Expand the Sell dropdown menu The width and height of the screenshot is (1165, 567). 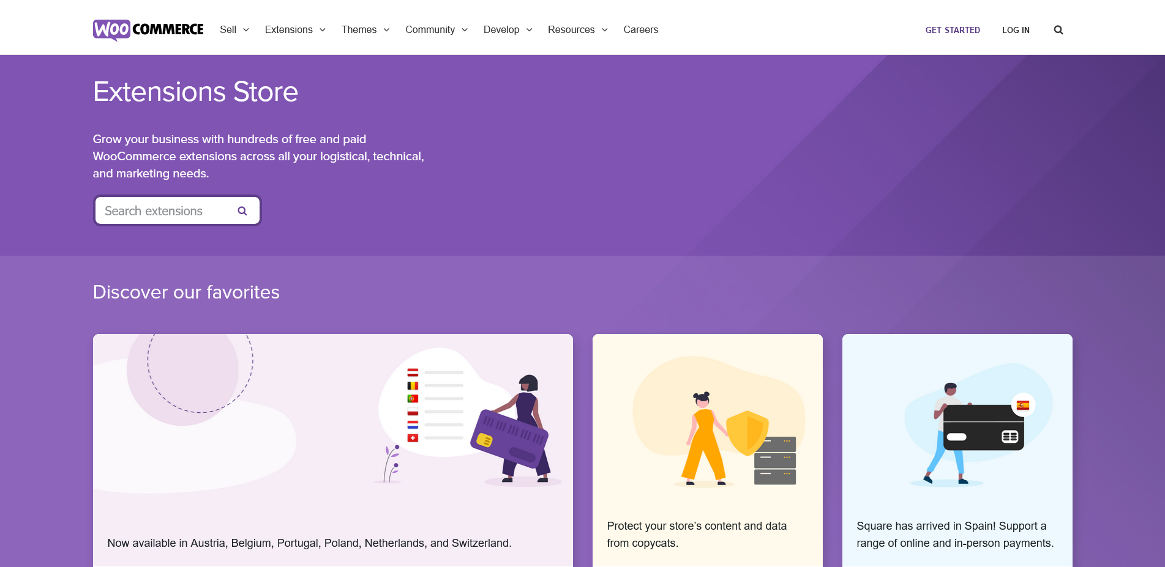234,29
